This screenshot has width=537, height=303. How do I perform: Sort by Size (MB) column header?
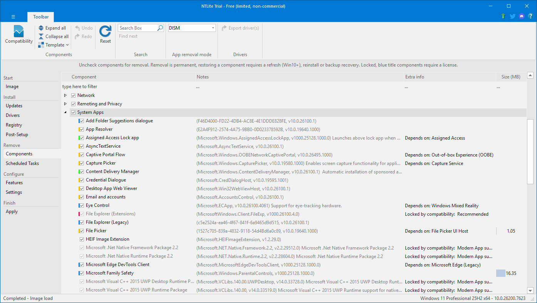511,77
